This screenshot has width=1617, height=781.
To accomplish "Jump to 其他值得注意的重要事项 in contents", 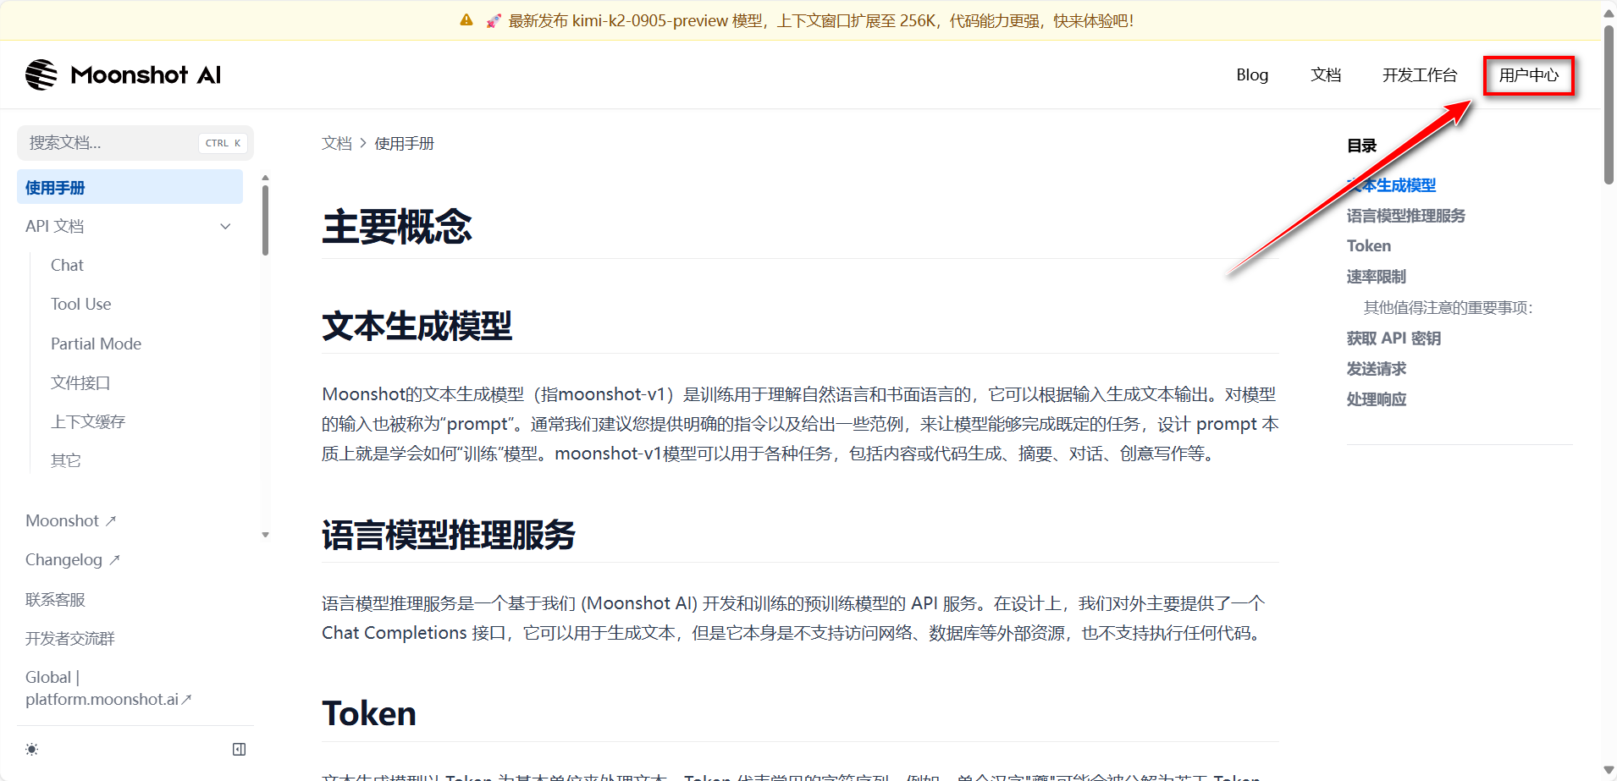I will point(1449,307).
